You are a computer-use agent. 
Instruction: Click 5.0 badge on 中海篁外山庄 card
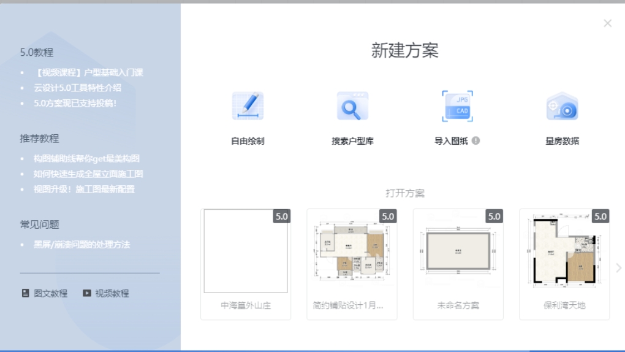(x=281, y=216)
